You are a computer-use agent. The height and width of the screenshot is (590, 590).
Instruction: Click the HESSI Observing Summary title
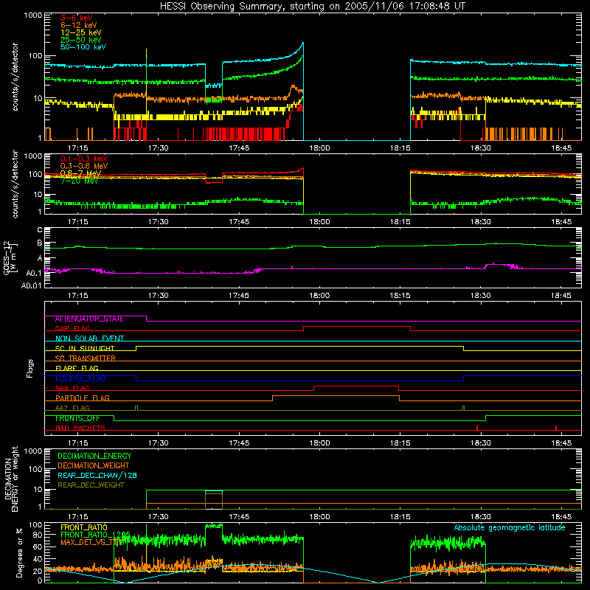tap(312, 7)
